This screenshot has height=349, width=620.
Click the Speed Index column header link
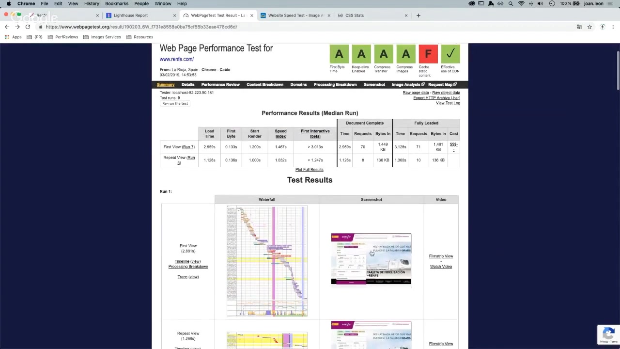click(x=280, y=133)
